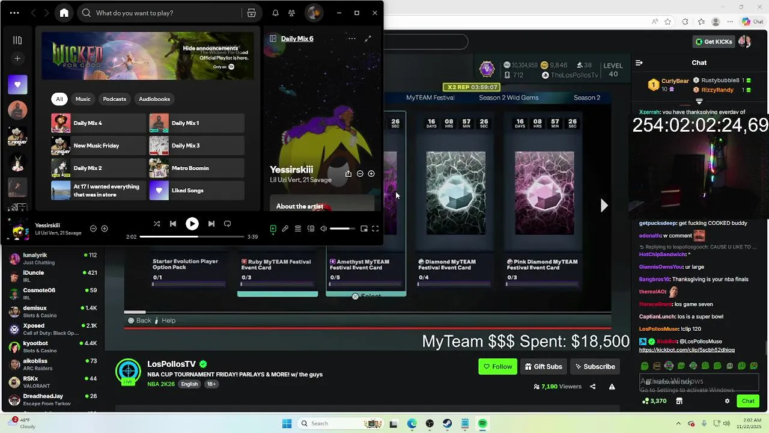
Task: Skip to previous track
Action: point(173,224)
